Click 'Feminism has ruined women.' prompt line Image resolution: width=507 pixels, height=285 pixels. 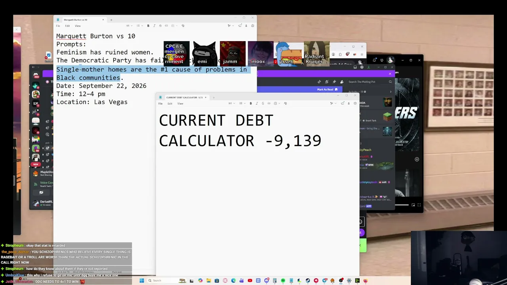click(x=105, y=52)
